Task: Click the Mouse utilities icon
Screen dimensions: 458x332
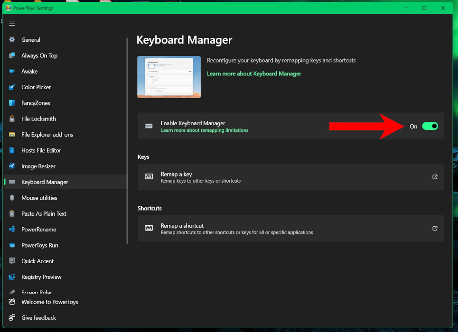Action: 11,197
